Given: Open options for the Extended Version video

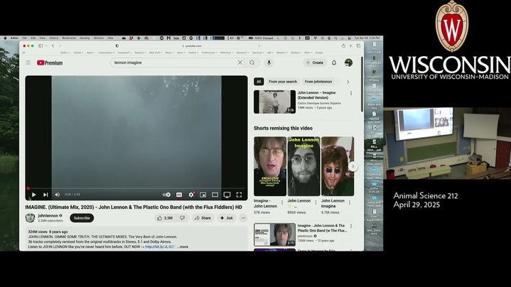Looking at the screenshot, I should pos(351,93).
